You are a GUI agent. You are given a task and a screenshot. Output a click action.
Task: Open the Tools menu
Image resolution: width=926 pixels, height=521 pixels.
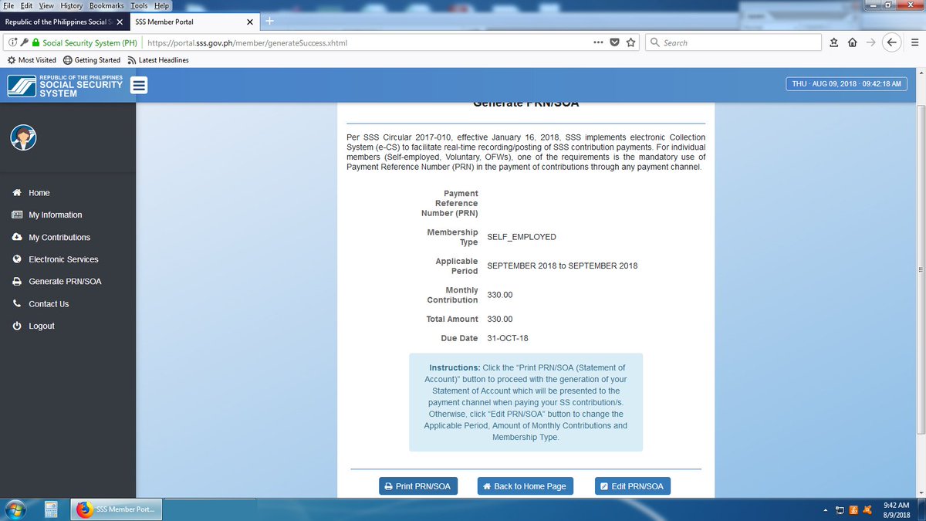tap(139, 5)
